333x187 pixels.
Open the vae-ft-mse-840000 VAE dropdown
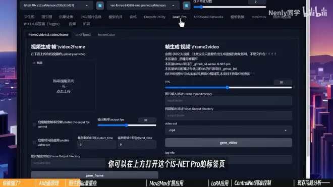point(143,6)
